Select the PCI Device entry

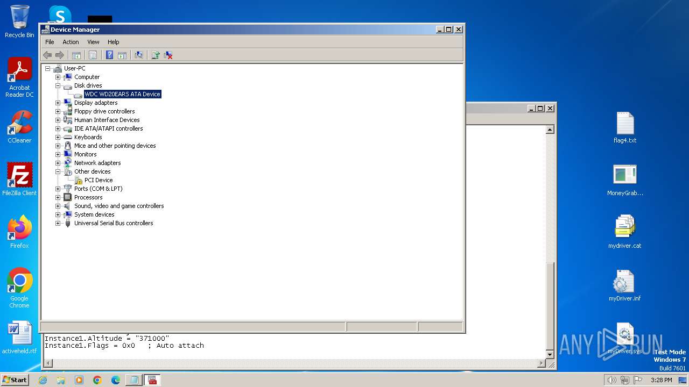[x=99, y=180]
